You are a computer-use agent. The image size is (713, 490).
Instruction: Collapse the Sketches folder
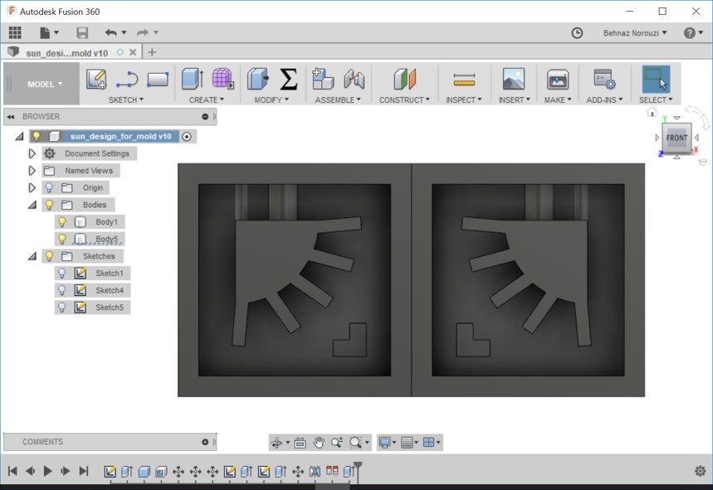[32, 256]
